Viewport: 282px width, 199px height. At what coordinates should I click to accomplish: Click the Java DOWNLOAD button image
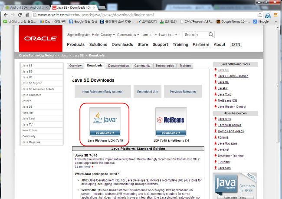coord(105,133)
